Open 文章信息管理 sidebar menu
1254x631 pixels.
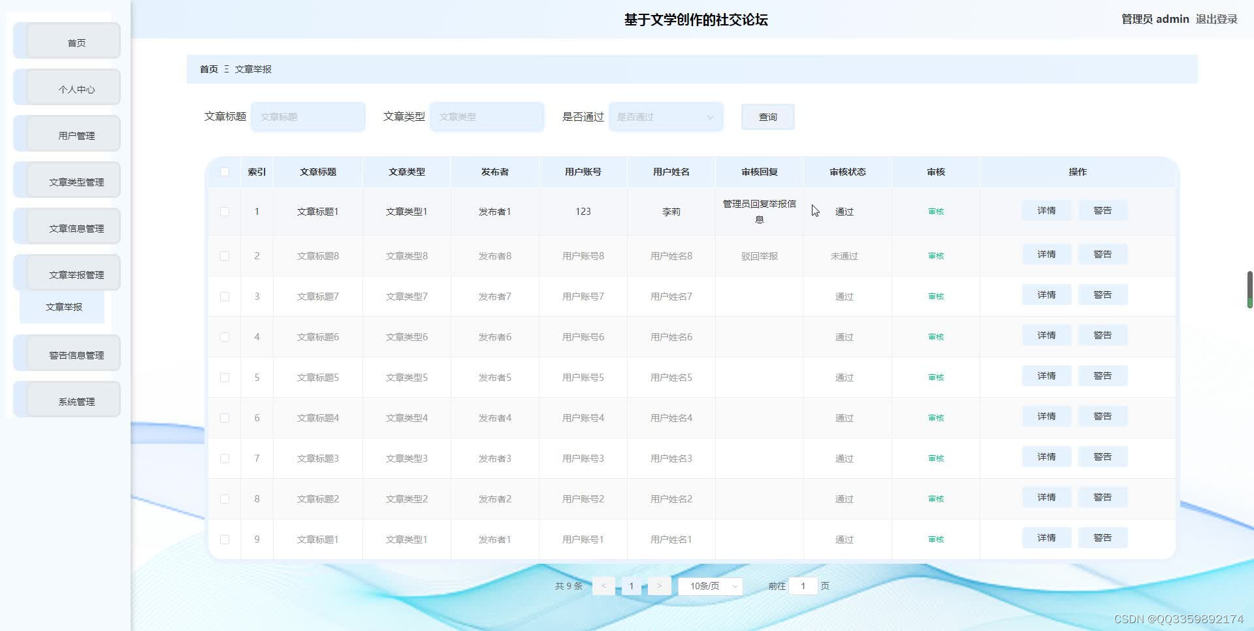[67, 227]
